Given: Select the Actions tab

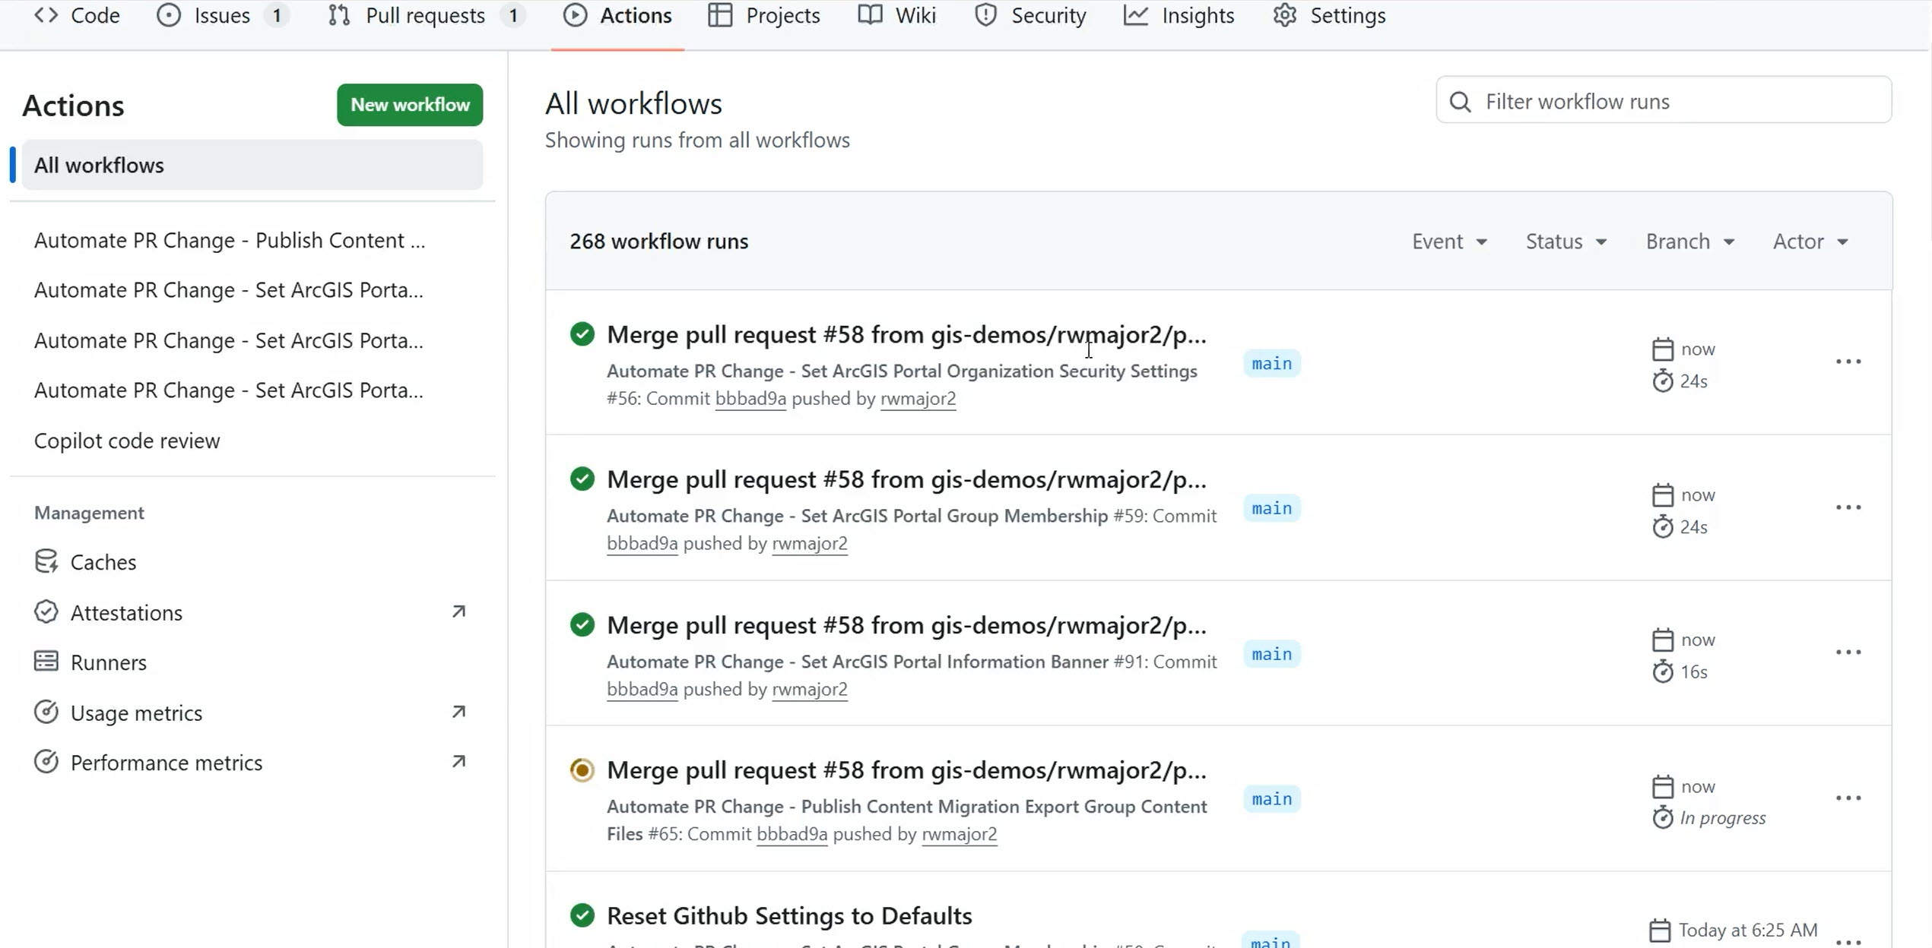Looking at the screenshot, I should tap(635, 15).
